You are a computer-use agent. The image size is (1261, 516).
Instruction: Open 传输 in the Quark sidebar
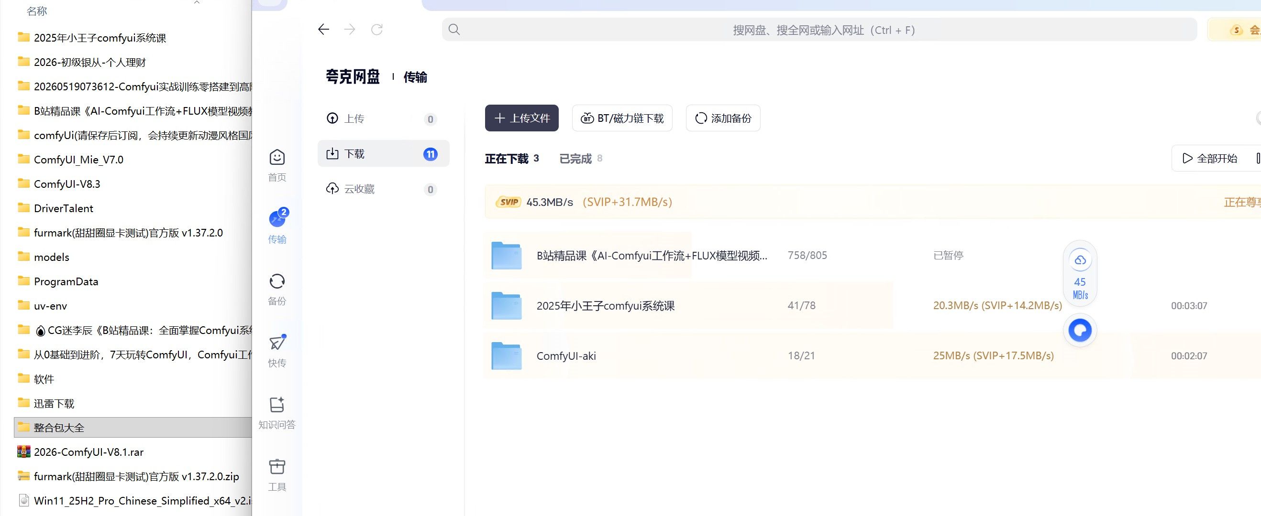pyautogui.click(x=277, y=226)
